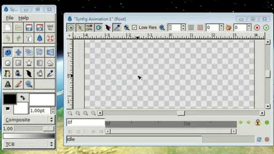Screen dimensions: 274x154
Task: Toggle the grid show button
Action: pyautogui.click(x=191, y=27)
